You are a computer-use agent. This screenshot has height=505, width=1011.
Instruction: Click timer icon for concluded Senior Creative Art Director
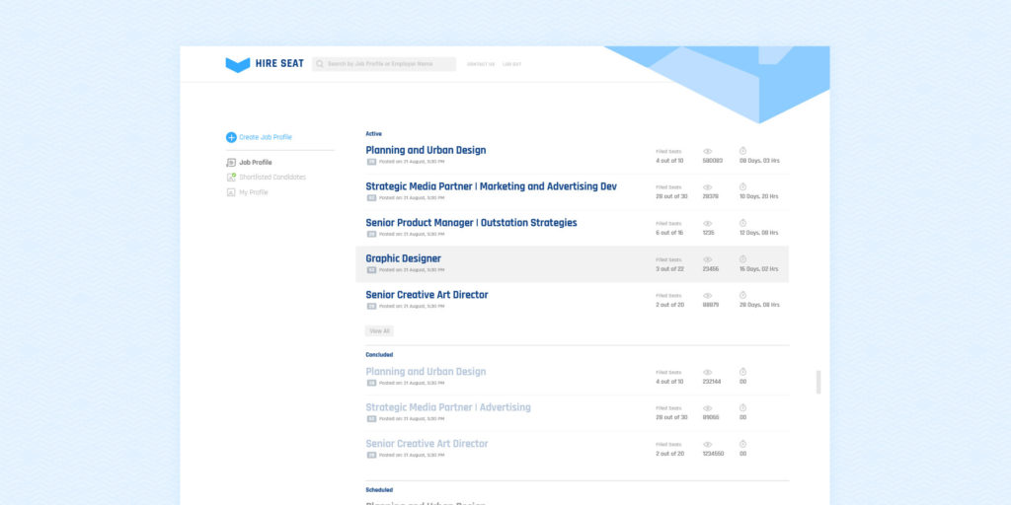742,444
